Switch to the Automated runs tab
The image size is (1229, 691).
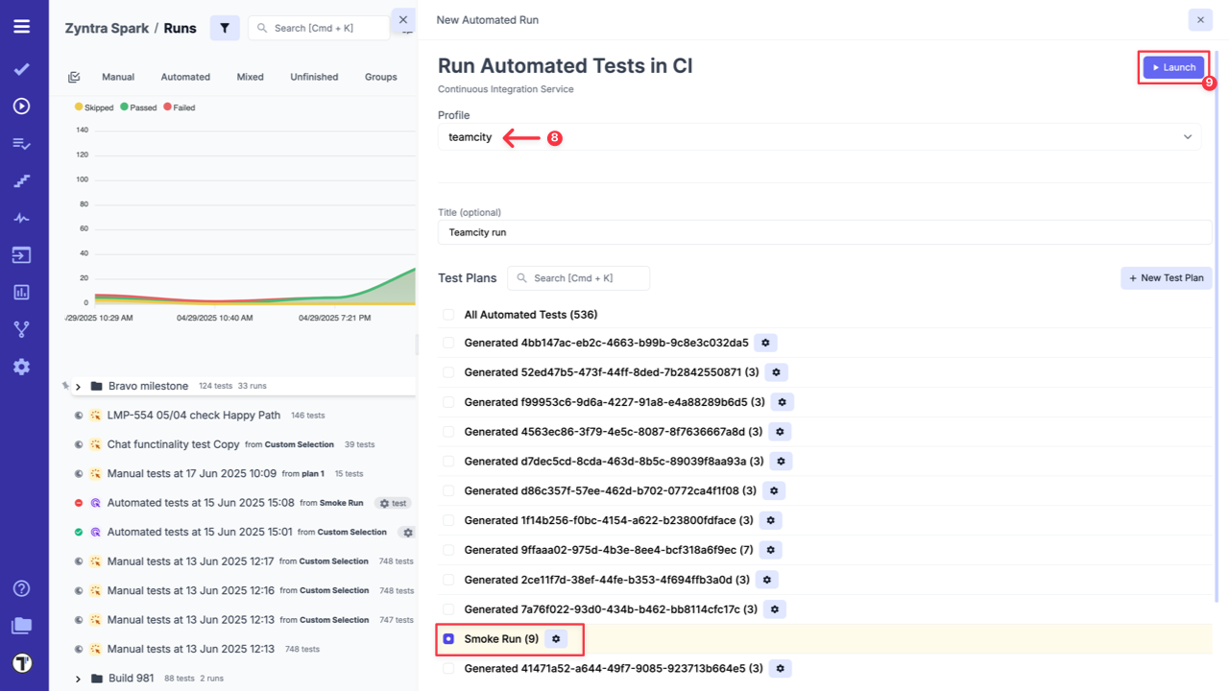[x=185, y=77]
